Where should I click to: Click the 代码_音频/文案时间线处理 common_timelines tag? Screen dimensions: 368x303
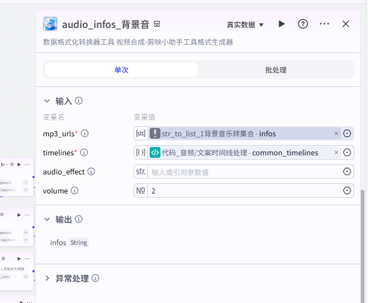(x=244, y=152)
